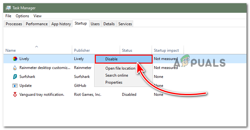250x130 pixels.
Task: Switch to the Services tab
Action: [x=125, y=24]
